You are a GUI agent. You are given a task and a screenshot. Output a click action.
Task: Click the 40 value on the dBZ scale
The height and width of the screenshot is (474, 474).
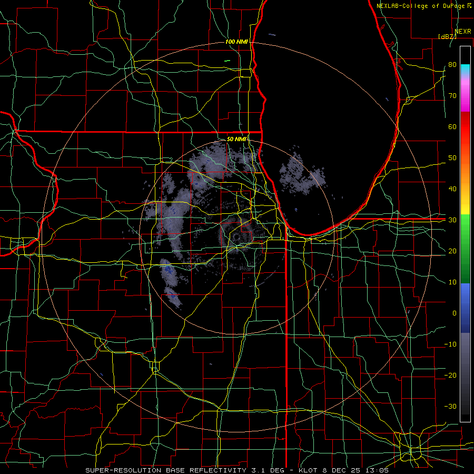452,189
